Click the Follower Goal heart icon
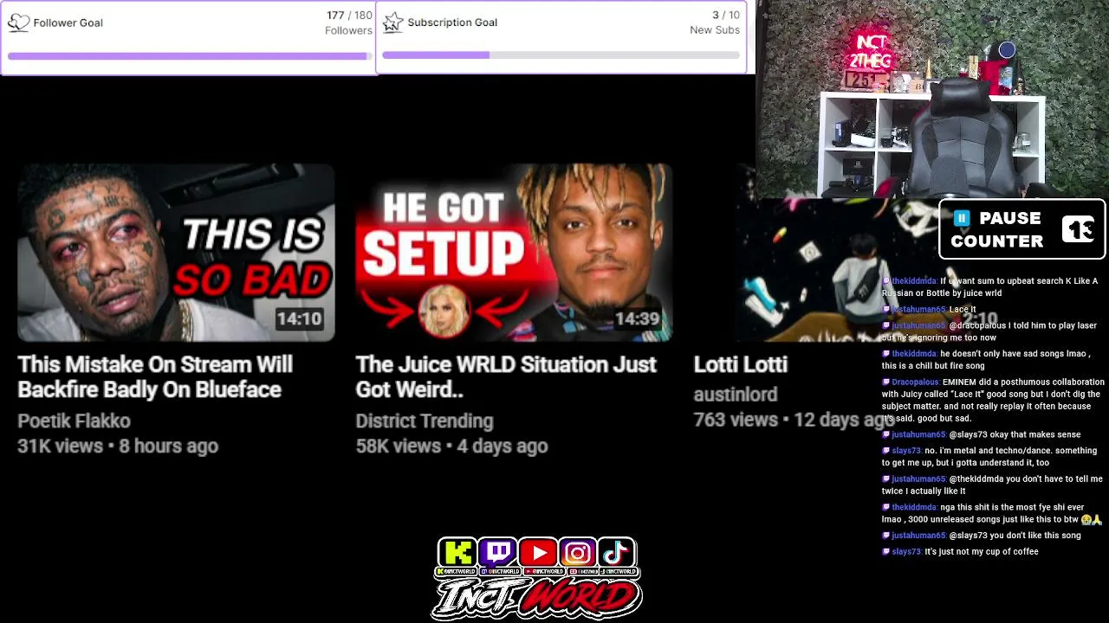This screenshot has width=1109, height=623. click(x=18, y=23)
